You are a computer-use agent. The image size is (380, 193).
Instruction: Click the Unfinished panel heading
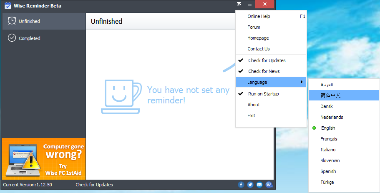(107, 21)
